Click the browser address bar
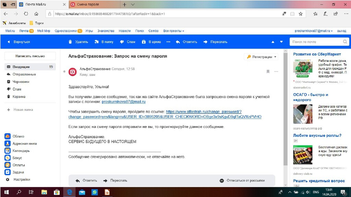The height and width of the screenshot is (197, 351). (166, 14)
